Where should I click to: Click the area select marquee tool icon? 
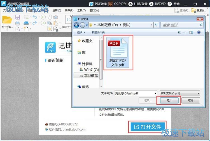(50, 29)
